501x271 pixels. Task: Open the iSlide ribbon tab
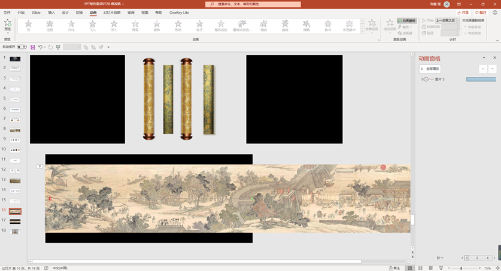[x=36, y=12]
